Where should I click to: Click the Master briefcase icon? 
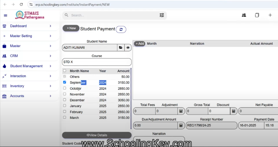tap(4, 46)
